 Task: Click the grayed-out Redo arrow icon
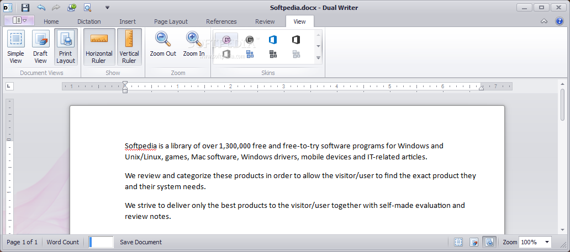[56, 7]
